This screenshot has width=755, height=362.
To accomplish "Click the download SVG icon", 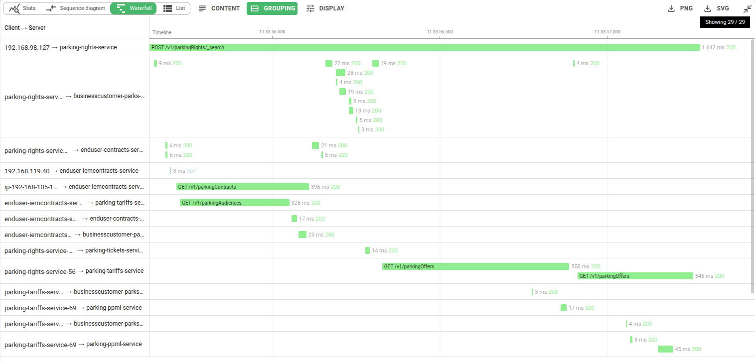I will coord(708,8).
